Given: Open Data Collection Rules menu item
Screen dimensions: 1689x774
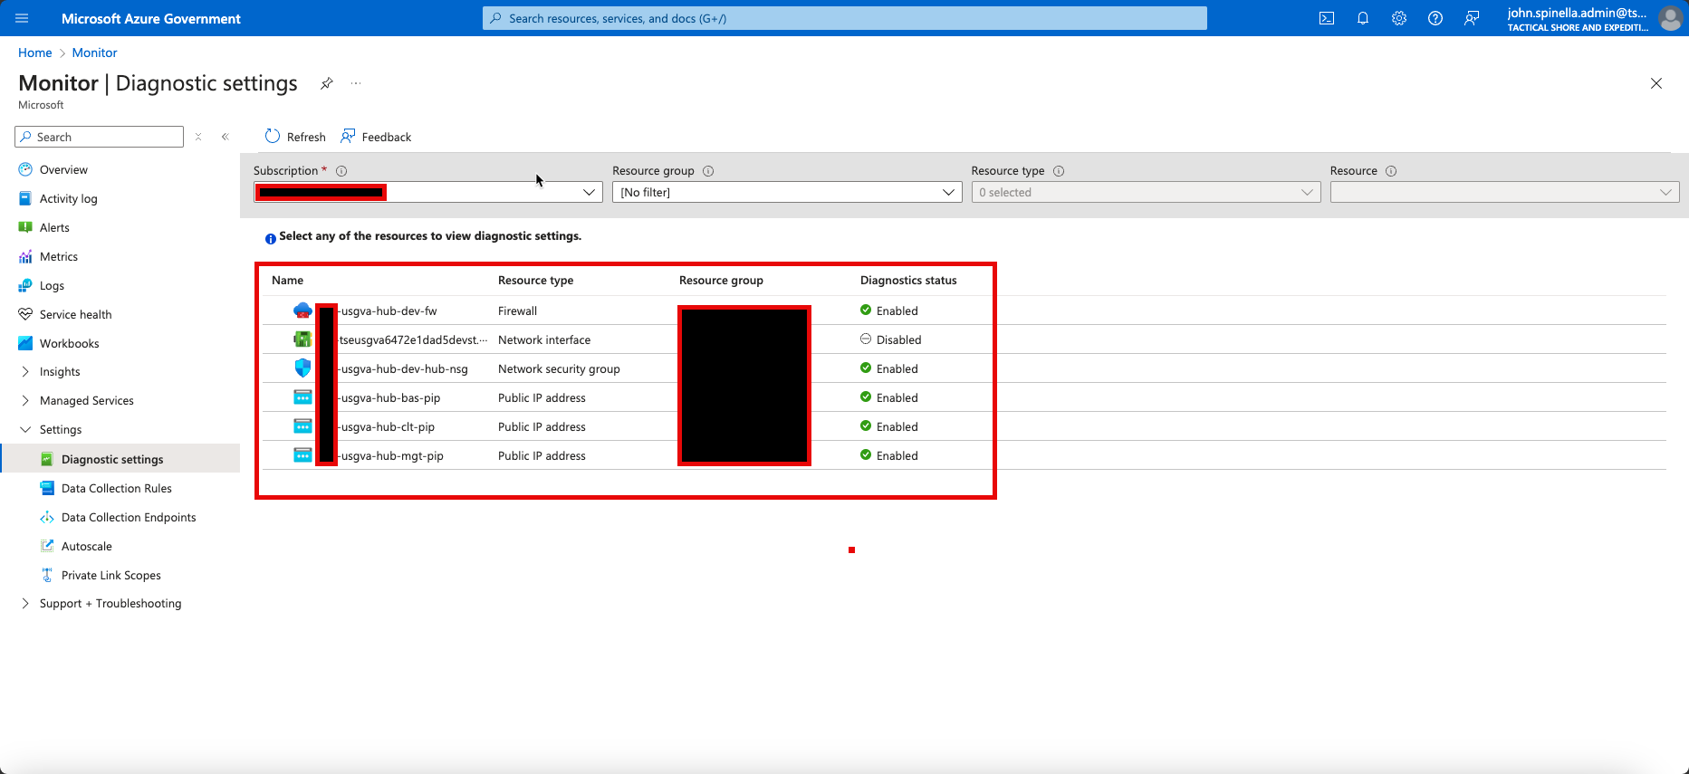Looking at the screenshot, I should click(x=116, y=489).
